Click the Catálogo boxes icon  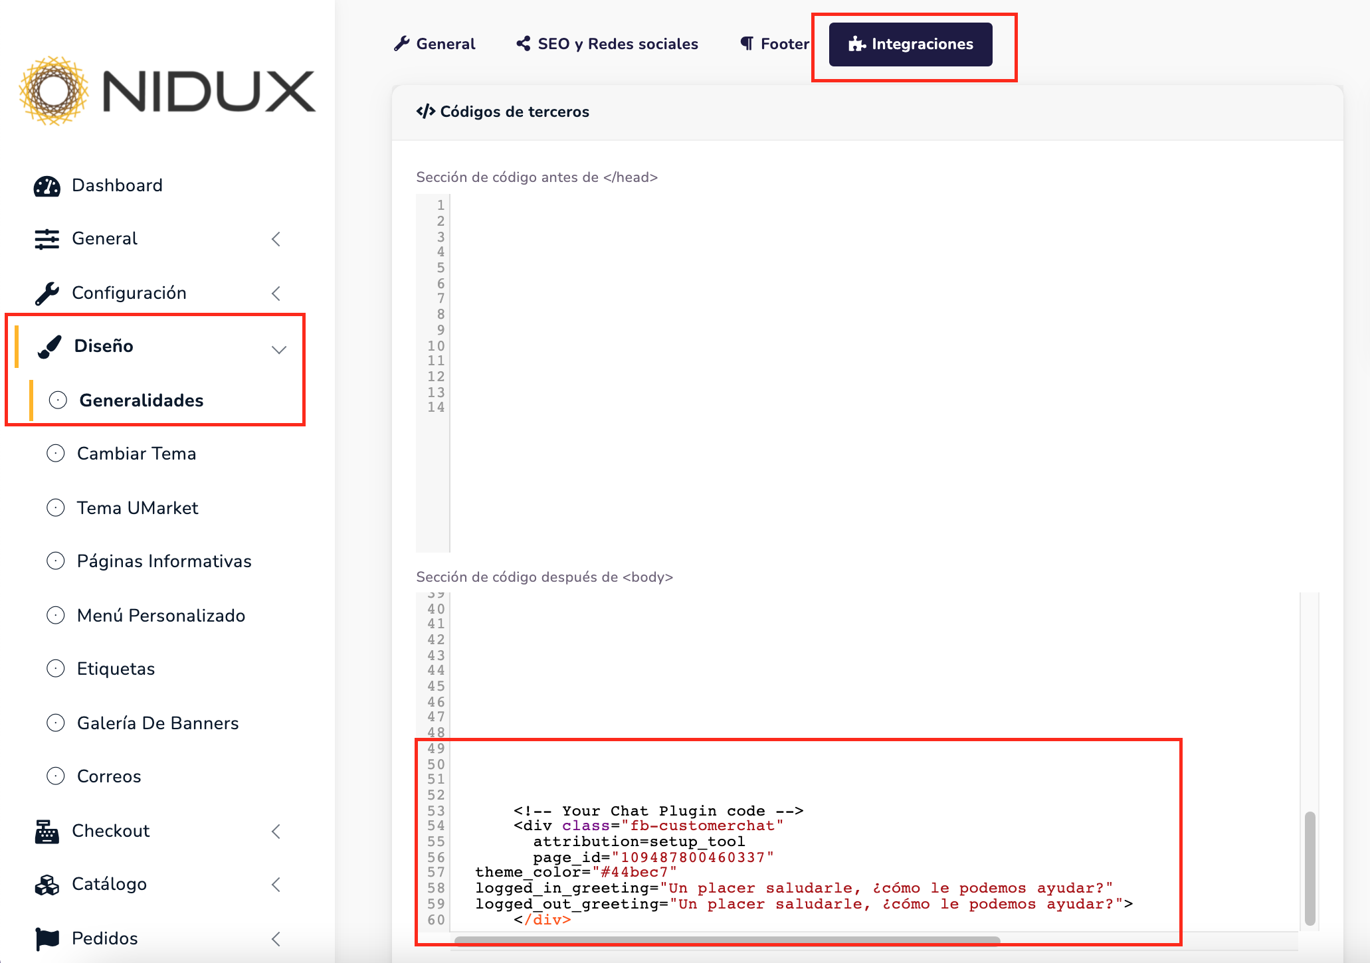(x=47, y=885)
